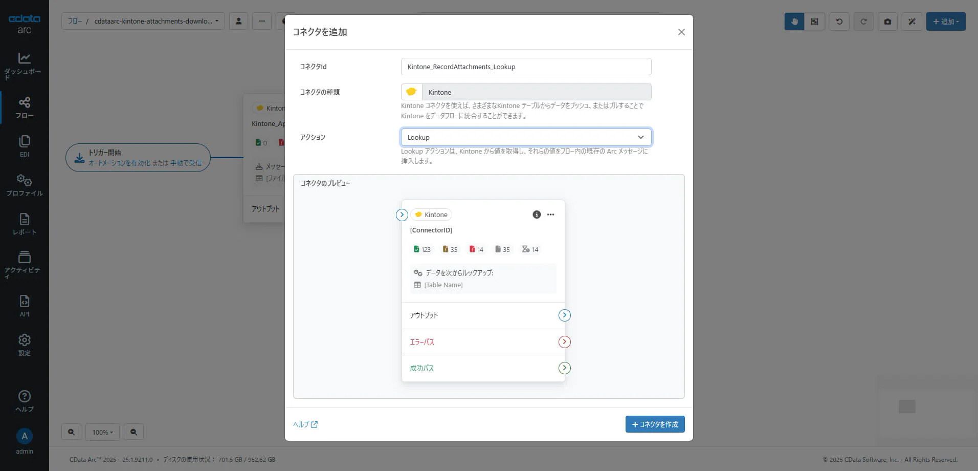The width and height of the screenshot is (978, 471).
Task: Open the ヘルプ link in the dialog
Action: [305, 424]
